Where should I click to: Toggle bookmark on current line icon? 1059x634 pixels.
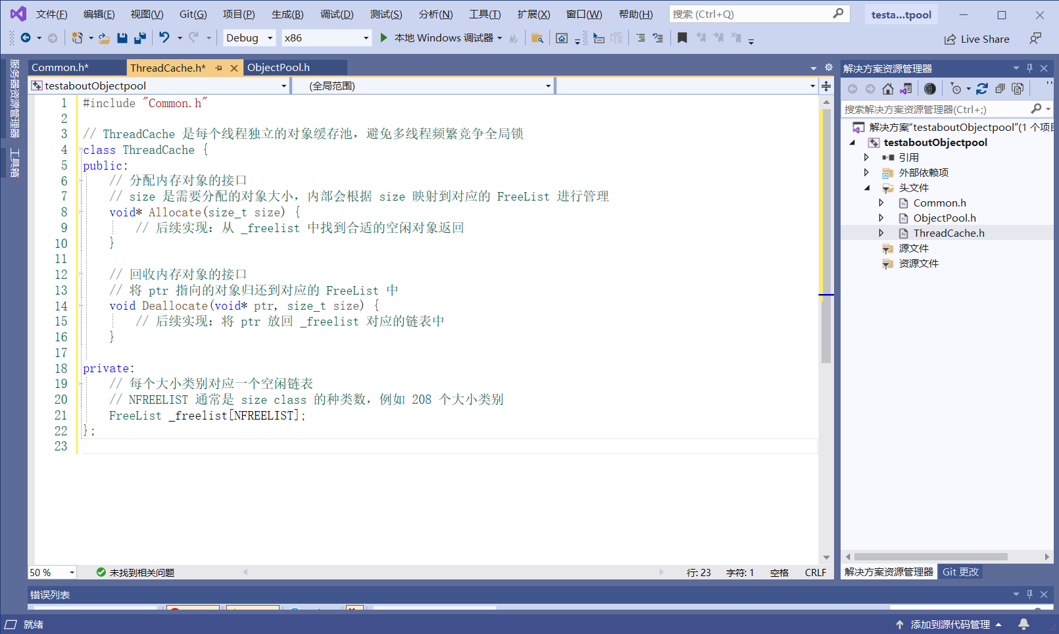click(682, 38)
